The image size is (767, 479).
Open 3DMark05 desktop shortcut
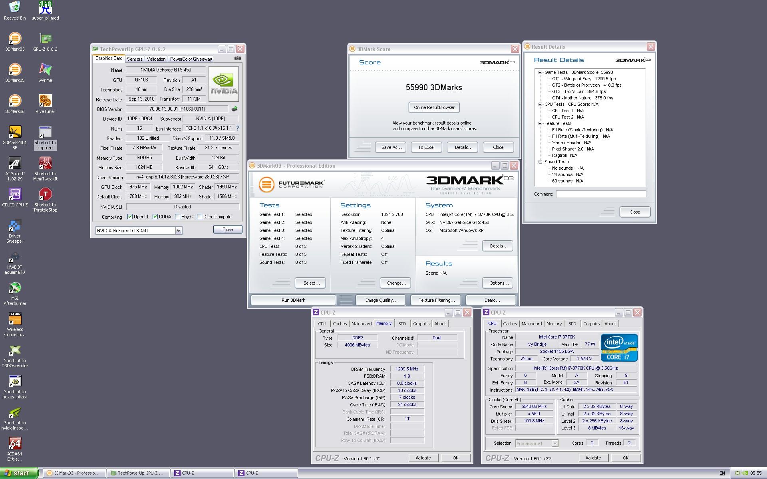(x=15, y=73)
